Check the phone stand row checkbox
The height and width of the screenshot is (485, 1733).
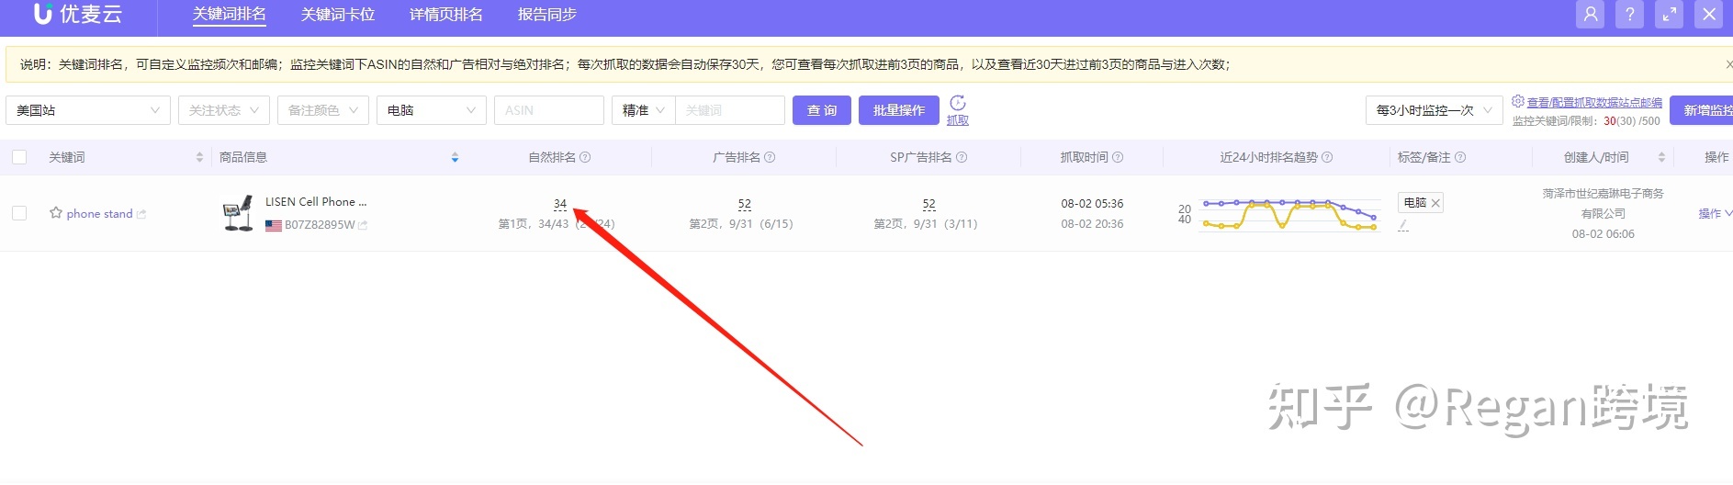tap(19, 213)
